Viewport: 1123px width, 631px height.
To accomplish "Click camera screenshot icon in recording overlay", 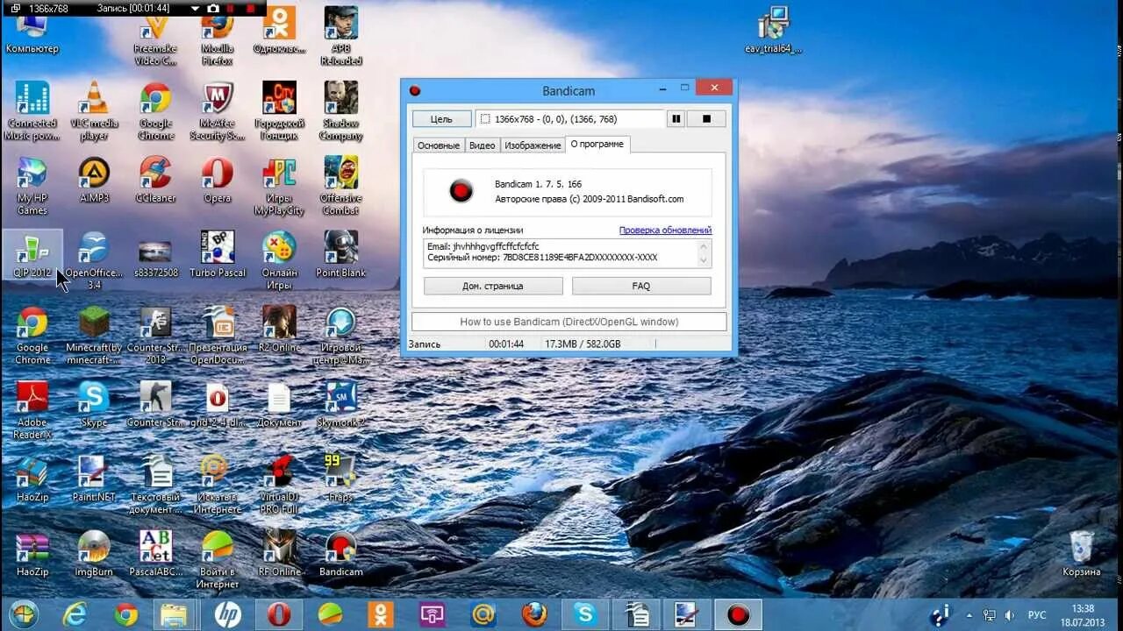I will coord(213,8).
